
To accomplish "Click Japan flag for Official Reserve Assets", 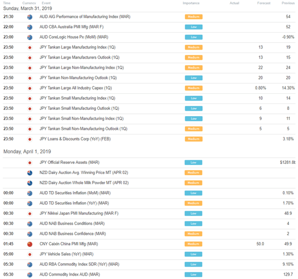I will pyautogui.click(x=30, y=163).
